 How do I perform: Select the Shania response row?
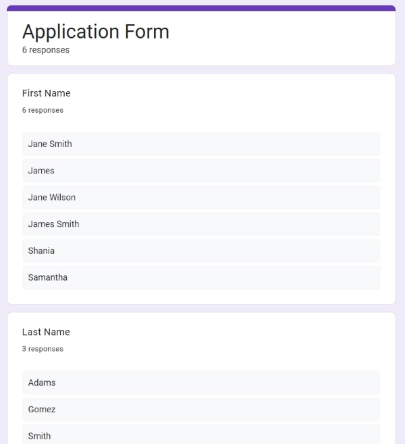coord(201,250)
